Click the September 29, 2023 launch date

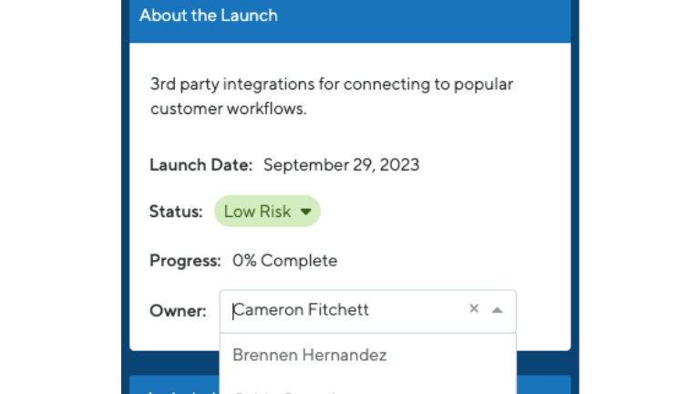(x=341, y=165)
